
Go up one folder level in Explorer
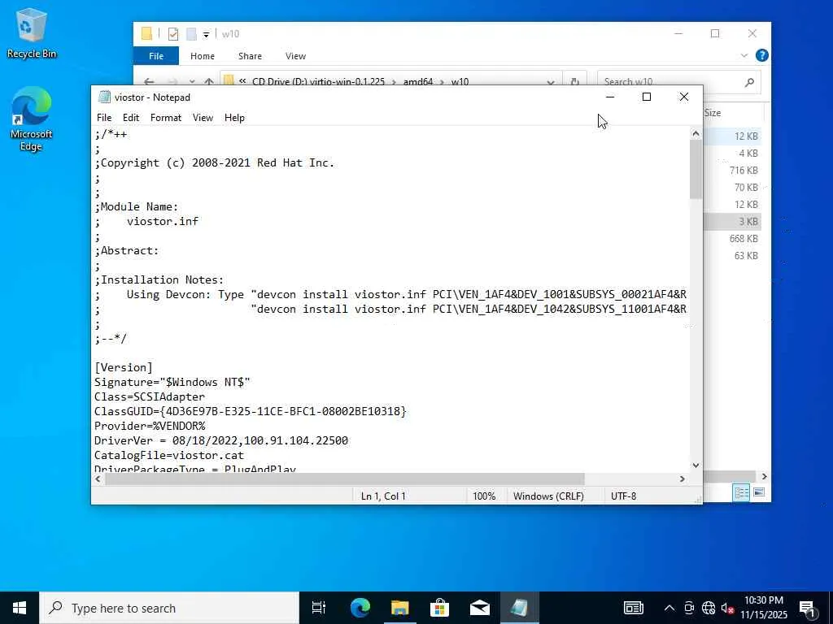pyautogui.click(x=209, y=81)
